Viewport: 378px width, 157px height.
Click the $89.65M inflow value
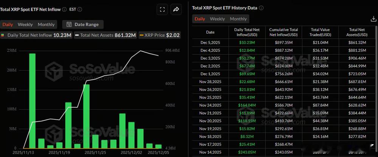247,74
